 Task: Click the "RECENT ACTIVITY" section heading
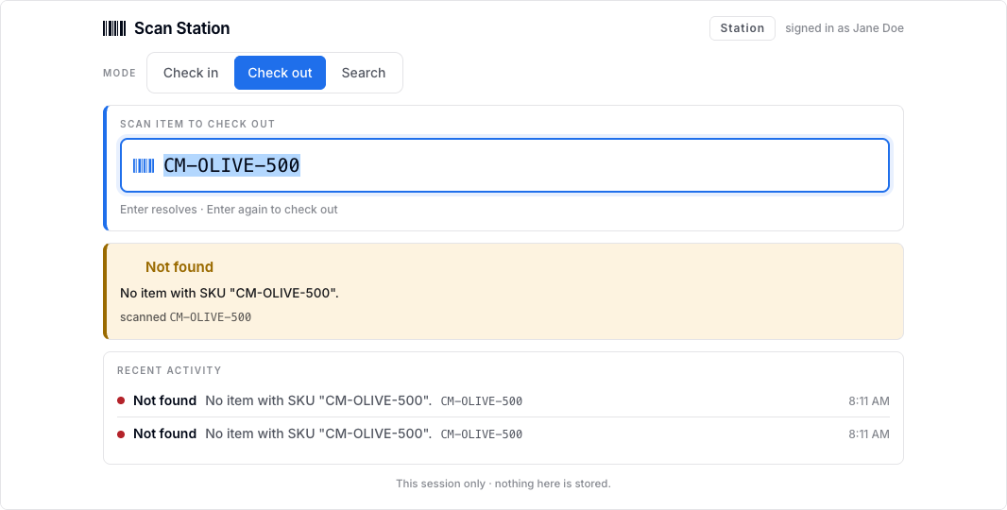tap(169, 370)
